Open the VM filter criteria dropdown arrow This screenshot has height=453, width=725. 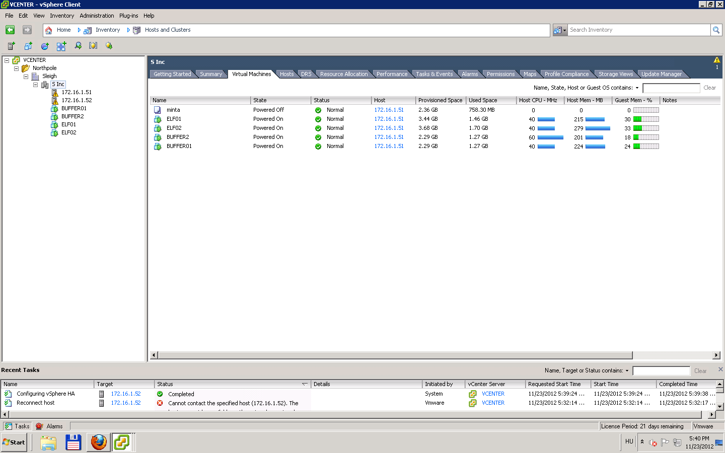[x=637, y=88]
